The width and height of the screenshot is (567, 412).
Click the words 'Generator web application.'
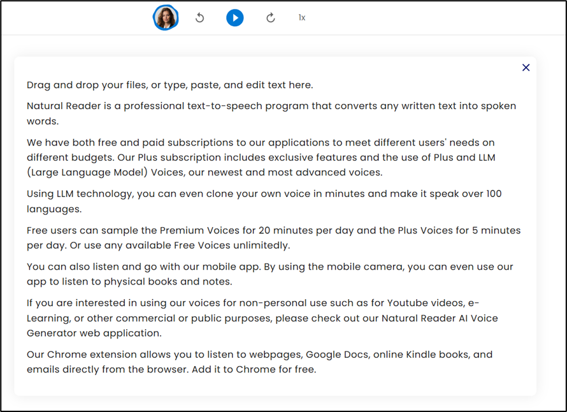coord(94,333)
